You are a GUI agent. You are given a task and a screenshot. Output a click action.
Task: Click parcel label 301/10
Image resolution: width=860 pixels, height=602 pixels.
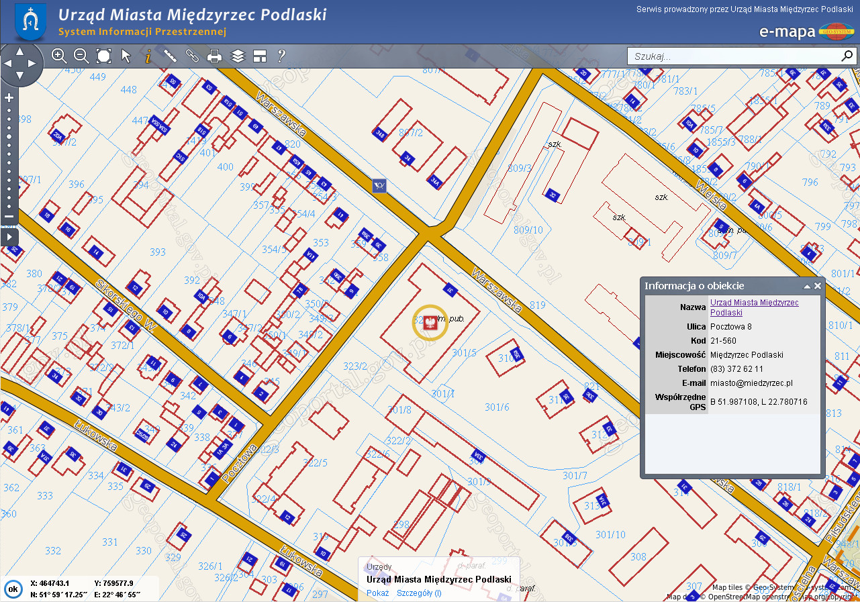coord(610,535)
